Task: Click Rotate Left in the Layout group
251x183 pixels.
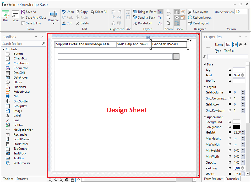Action: point(143,23)
